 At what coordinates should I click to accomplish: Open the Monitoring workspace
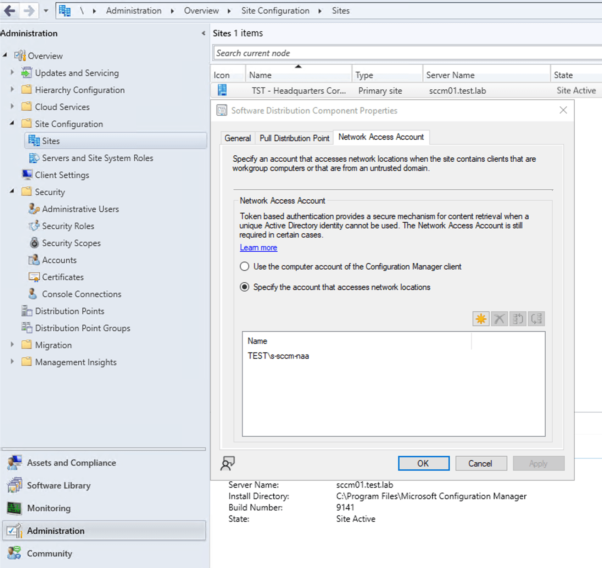(104, 508)
